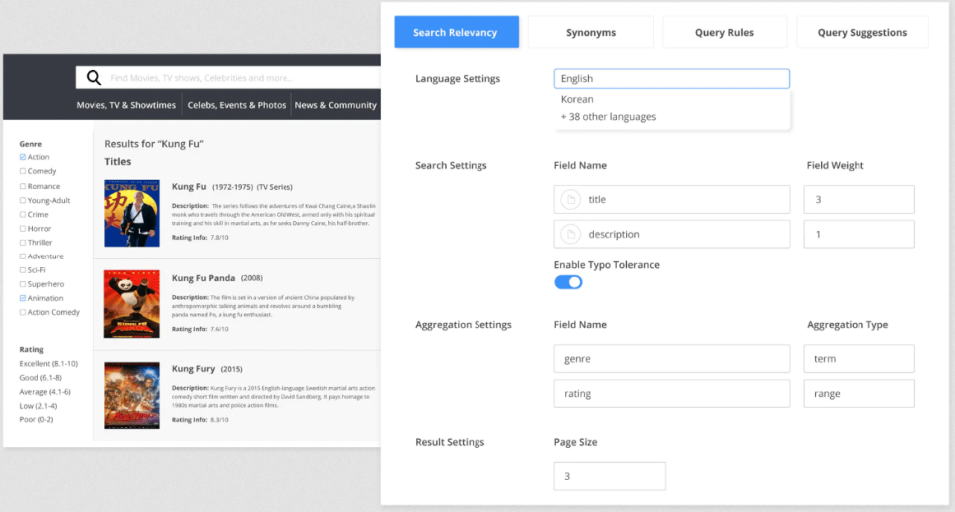Open the term aggregation type field

point(859,359)
